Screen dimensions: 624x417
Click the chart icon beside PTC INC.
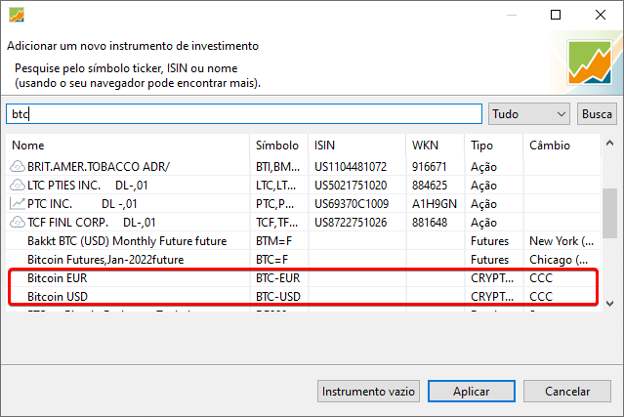click(x=18, y=204)
